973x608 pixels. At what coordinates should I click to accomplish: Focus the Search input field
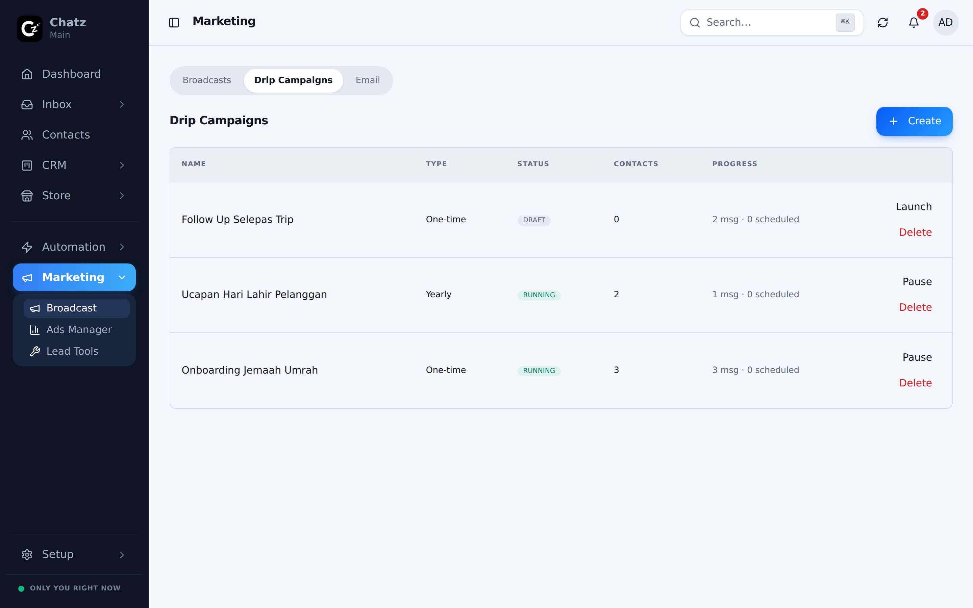(x=771, y=23)
